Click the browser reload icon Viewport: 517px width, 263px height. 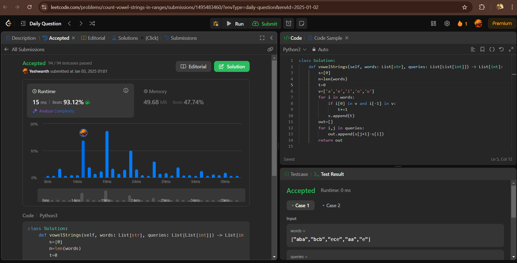tap(29, 7)
